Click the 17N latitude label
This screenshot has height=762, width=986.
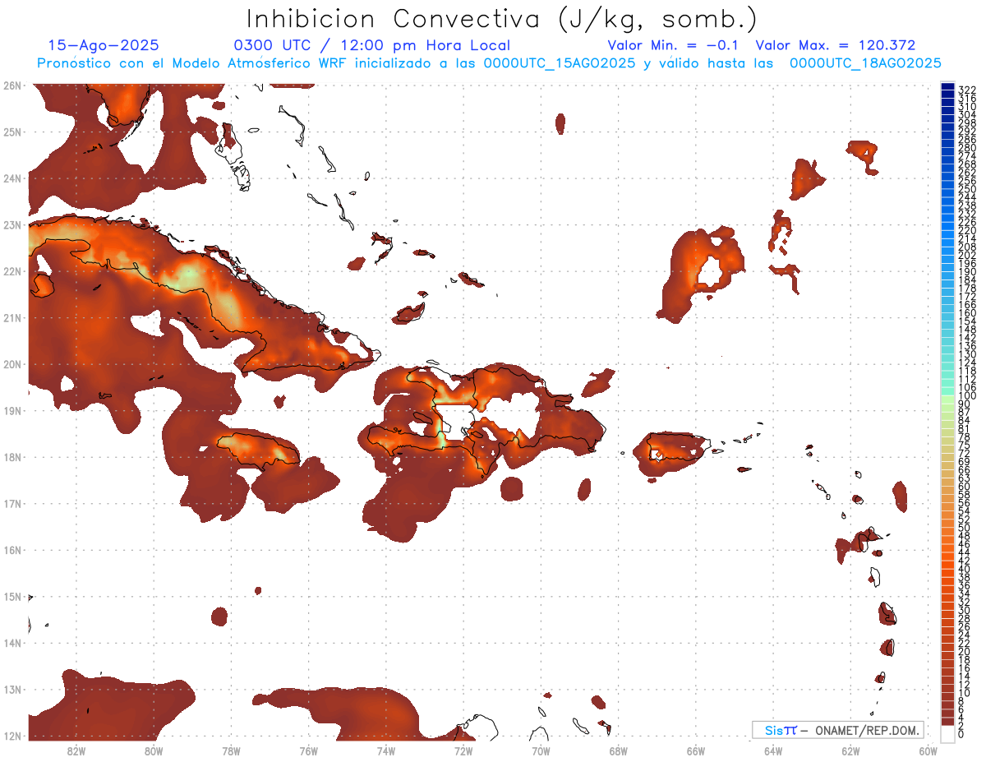click(x=12, y=503)
